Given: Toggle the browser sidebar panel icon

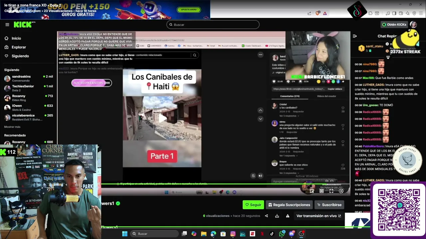Looking at the screenshot, I should coord(394,13).
